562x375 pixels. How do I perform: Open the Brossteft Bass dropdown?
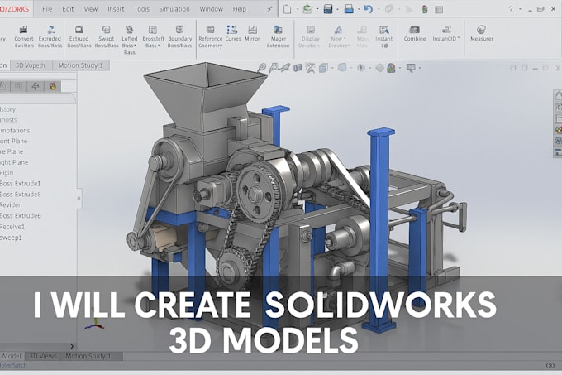click(153, 36)
